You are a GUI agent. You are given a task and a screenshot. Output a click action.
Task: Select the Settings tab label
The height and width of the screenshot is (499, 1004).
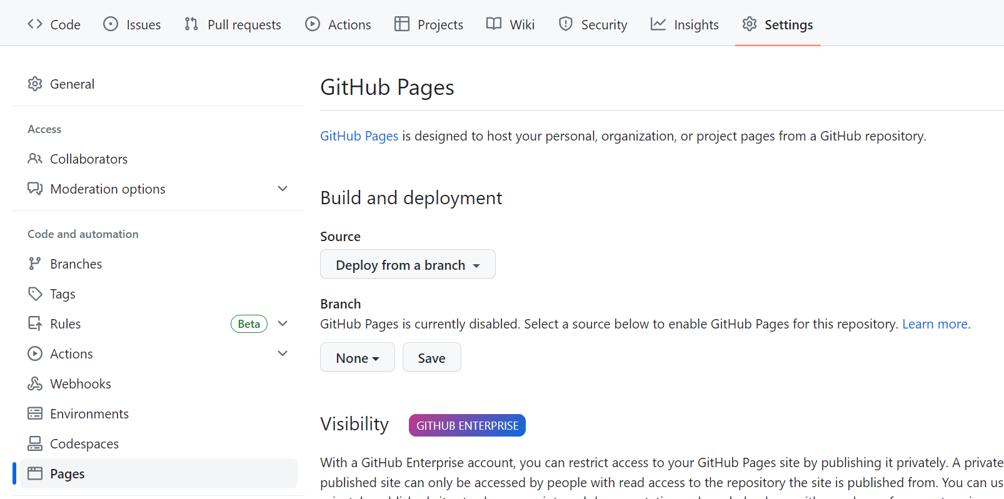[x=788, y=24]
